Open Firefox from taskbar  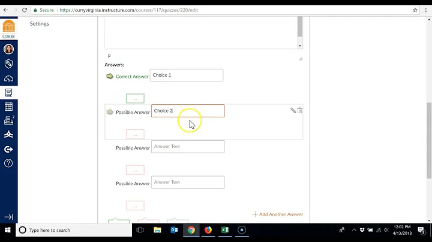208,230
